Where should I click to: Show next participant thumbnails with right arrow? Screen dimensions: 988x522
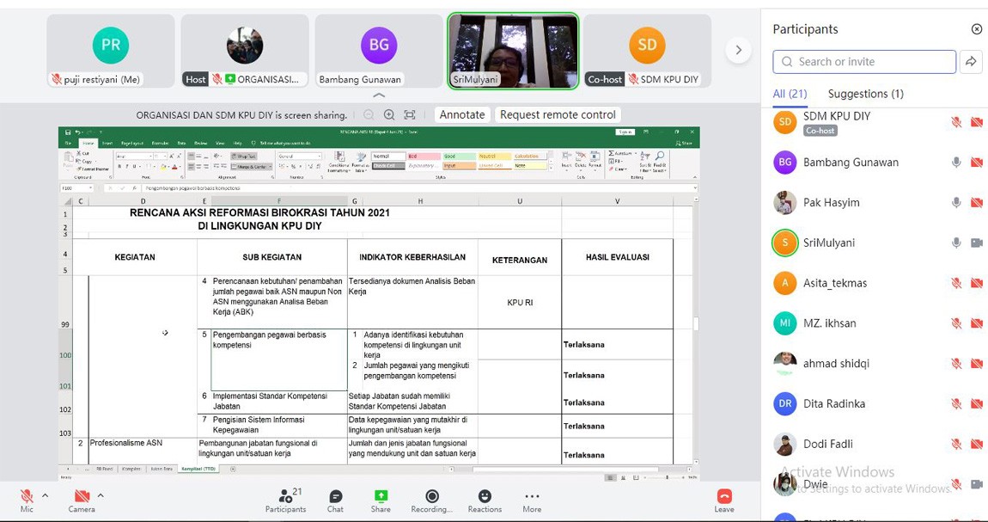pyautogui.click(x=738, y=51)
